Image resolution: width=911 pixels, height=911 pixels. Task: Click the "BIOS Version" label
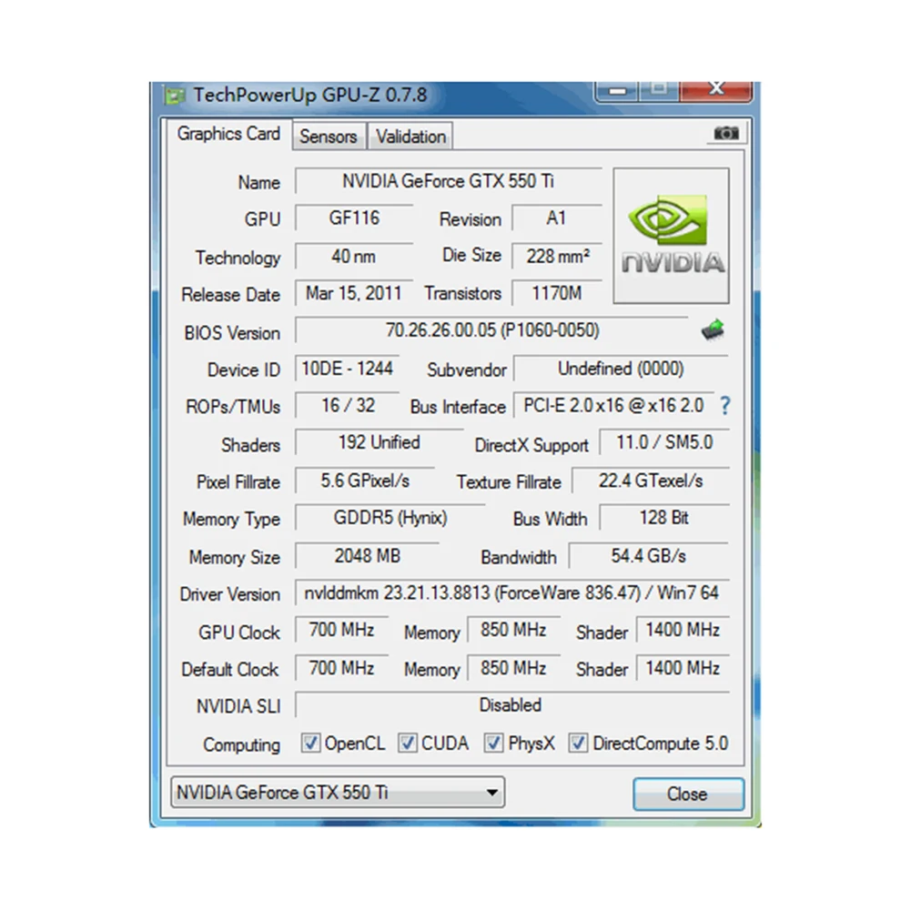(x=232, y=333)
